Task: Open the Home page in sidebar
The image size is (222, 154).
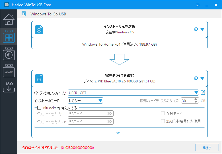Action: 9,19
